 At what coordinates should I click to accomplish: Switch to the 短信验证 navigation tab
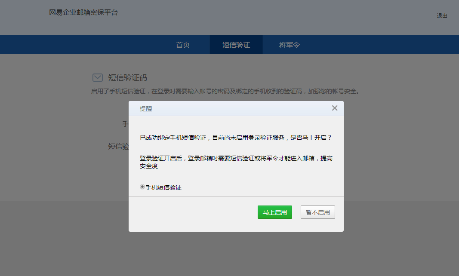(x=236, y=45)
